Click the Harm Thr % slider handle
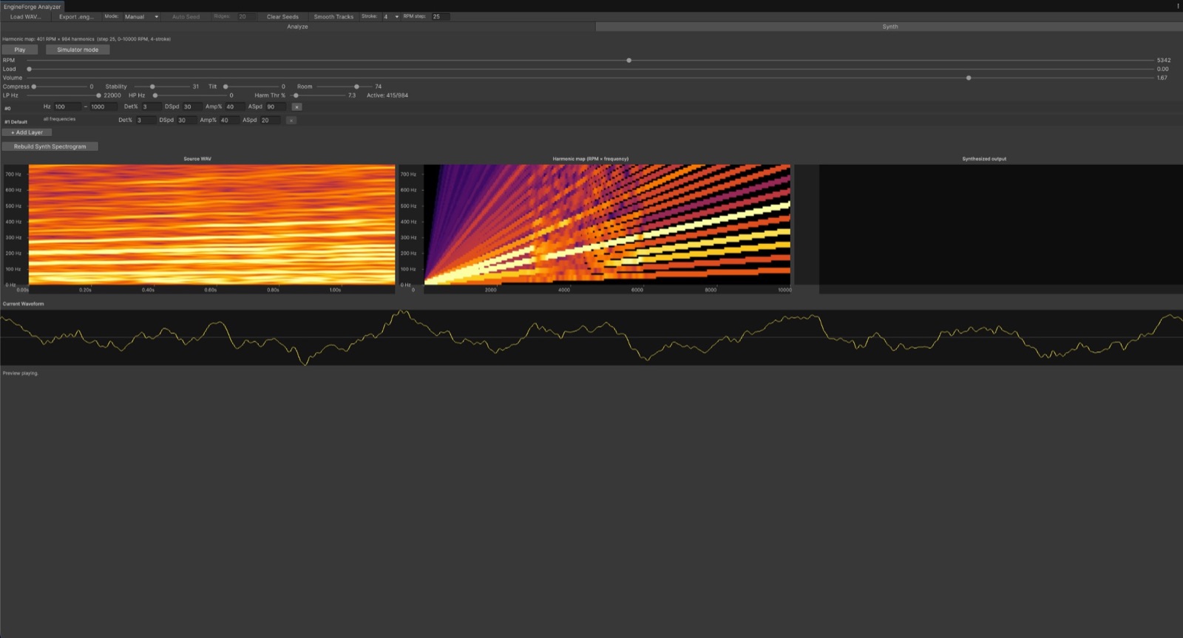The width and height of the screenshot is (1183, 638). tap(296, 95)
